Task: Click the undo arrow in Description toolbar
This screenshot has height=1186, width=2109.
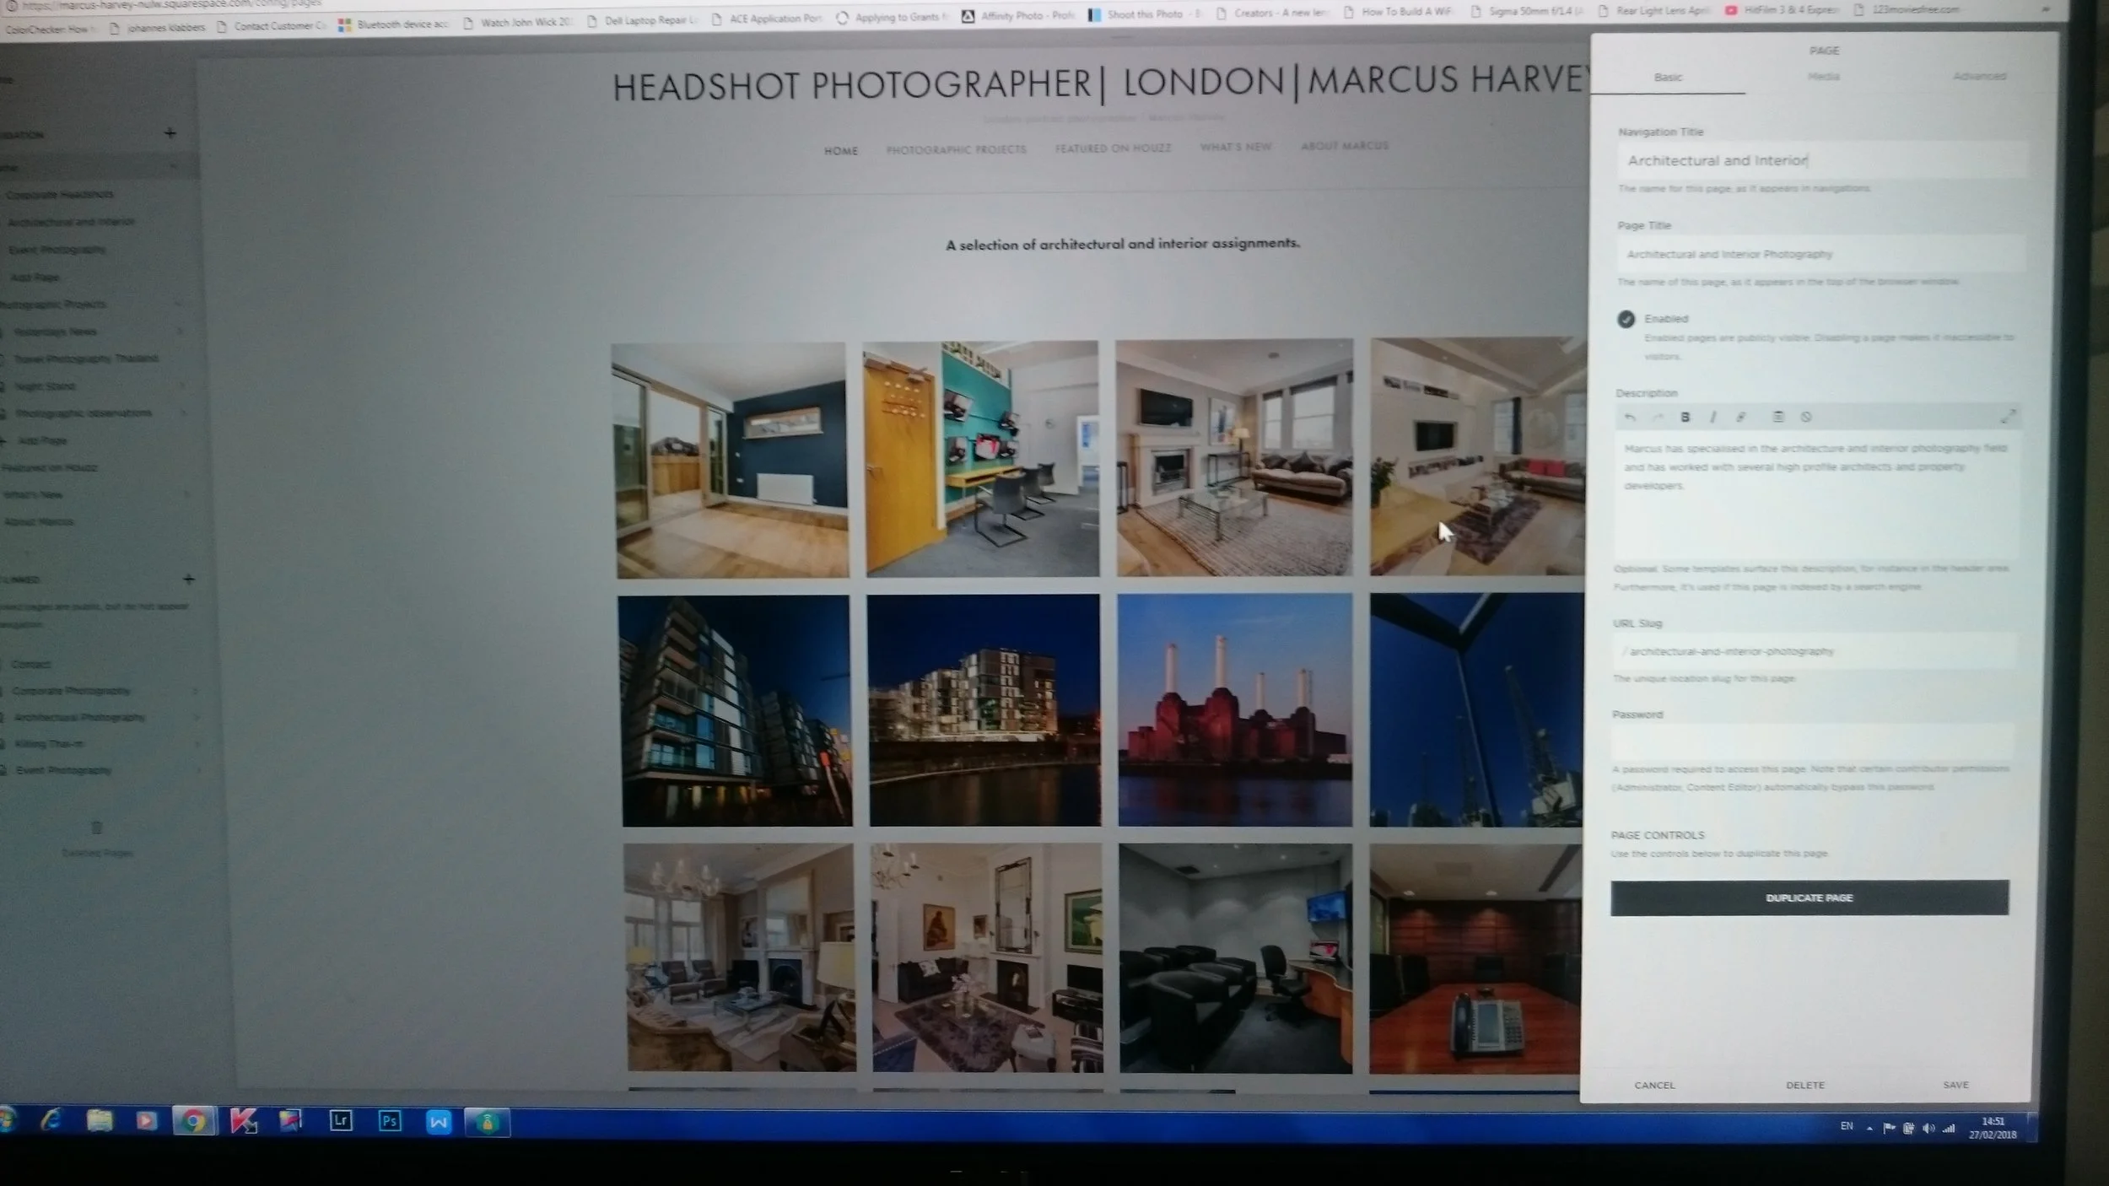Action: click(x=1630, y=418)
